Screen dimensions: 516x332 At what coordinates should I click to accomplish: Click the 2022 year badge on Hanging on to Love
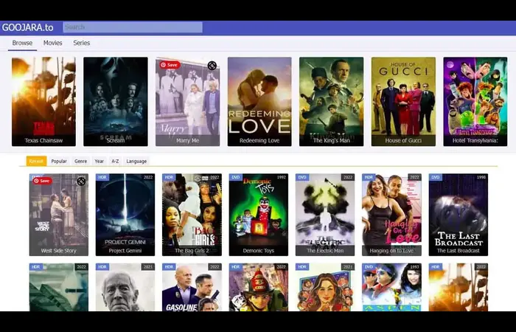coord(414,177)
